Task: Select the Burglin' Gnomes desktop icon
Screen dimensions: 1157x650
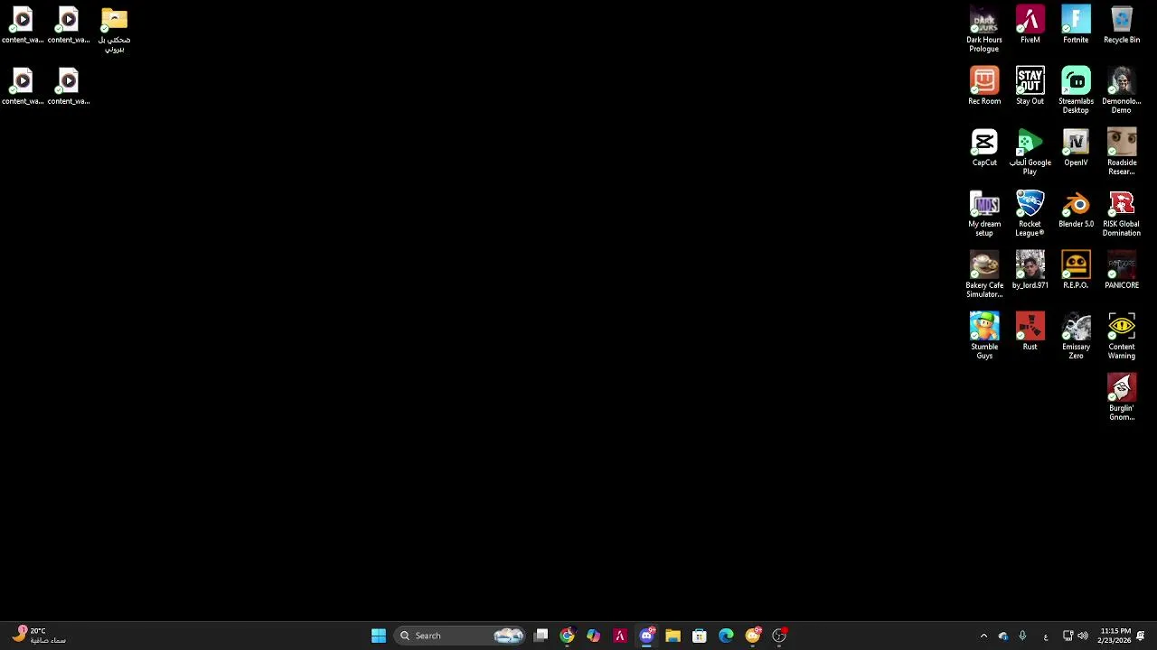Action: point(1122,397)
